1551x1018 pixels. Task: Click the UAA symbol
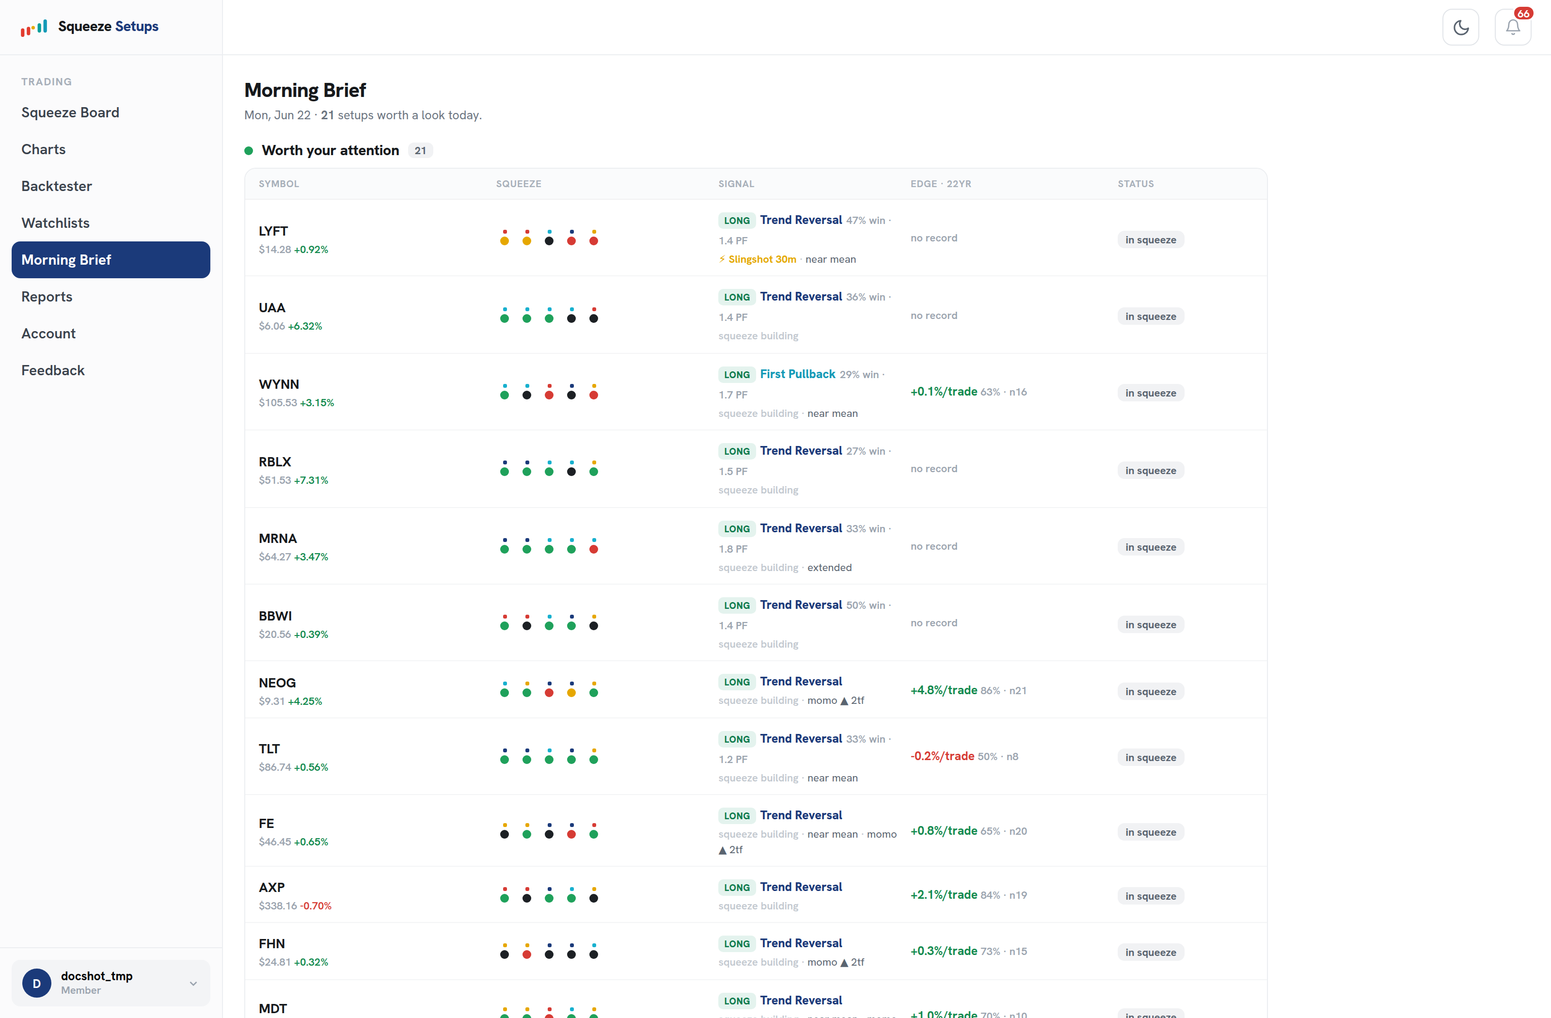click(272, 308)
